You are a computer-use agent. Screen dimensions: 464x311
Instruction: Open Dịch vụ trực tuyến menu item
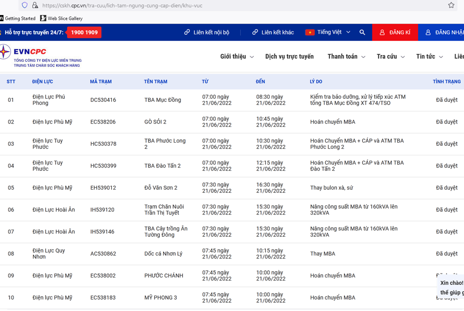pyautogui.click(x=289, y=57)
